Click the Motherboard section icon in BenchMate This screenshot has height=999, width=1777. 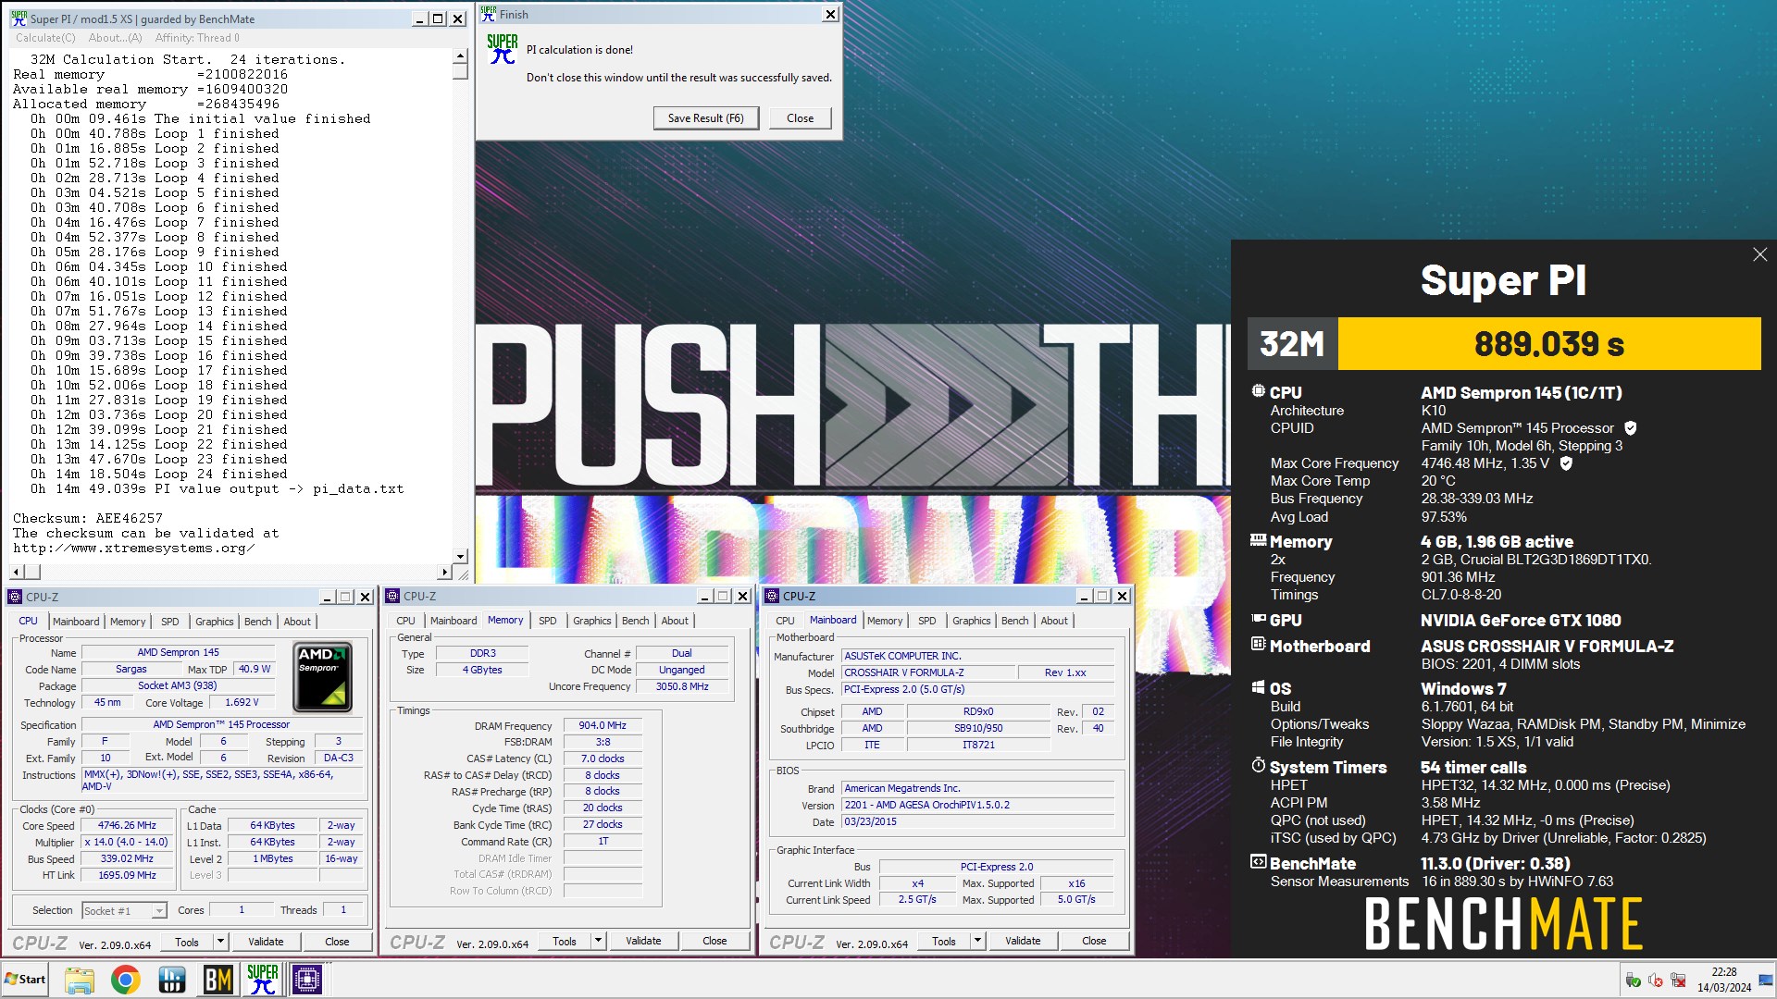click(x=1258, y=645)
